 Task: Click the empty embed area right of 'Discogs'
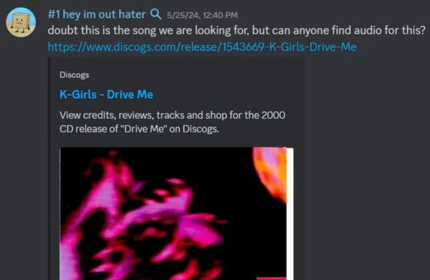pos(192,75)
